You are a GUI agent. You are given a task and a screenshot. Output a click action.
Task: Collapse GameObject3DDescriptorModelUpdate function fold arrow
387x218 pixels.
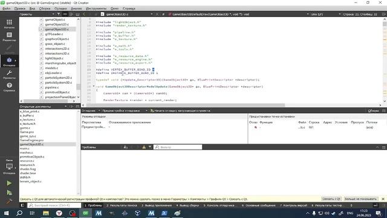coord(94,87)
